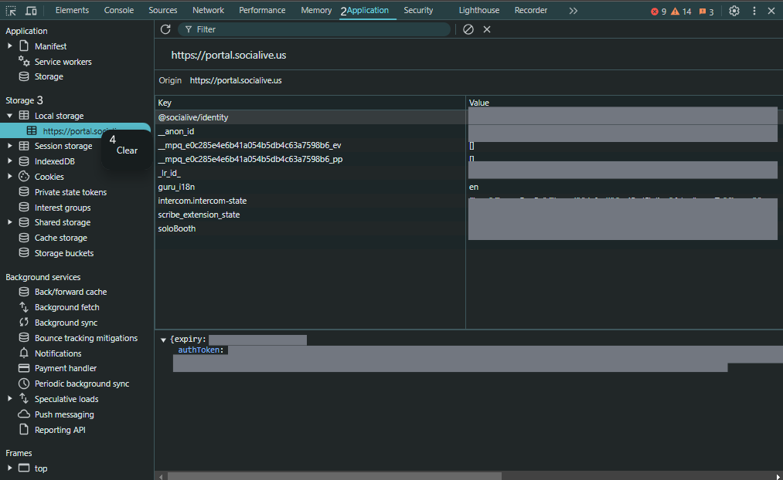Switch to the Elements tab
This screenshot has width=783, height=480.
(72, 11)
